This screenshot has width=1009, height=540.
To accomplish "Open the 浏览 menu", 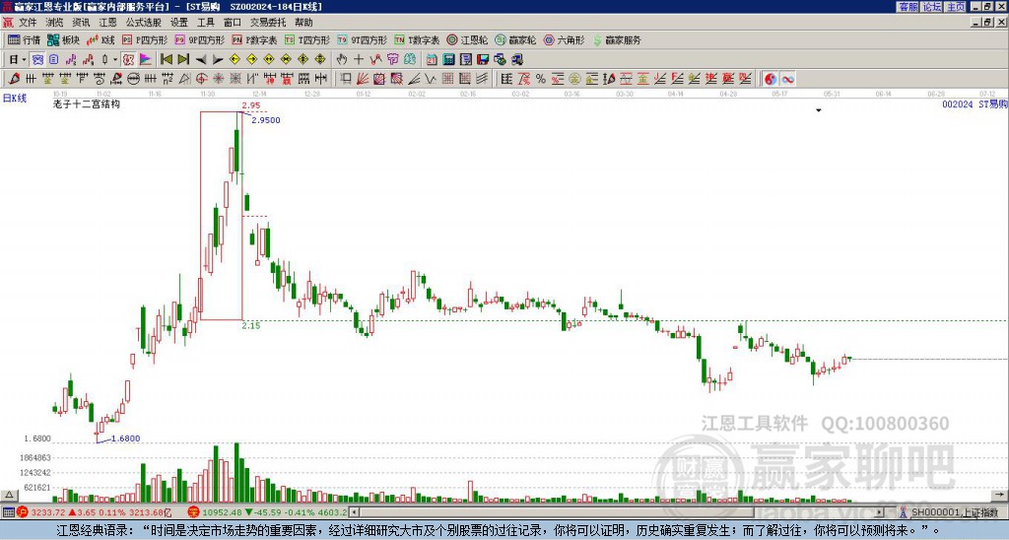I will click(54, 23).
